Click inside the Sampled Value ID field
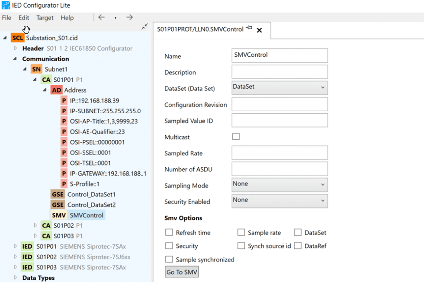This screenshot has width=424, height=282. click(x=279, y=120)
